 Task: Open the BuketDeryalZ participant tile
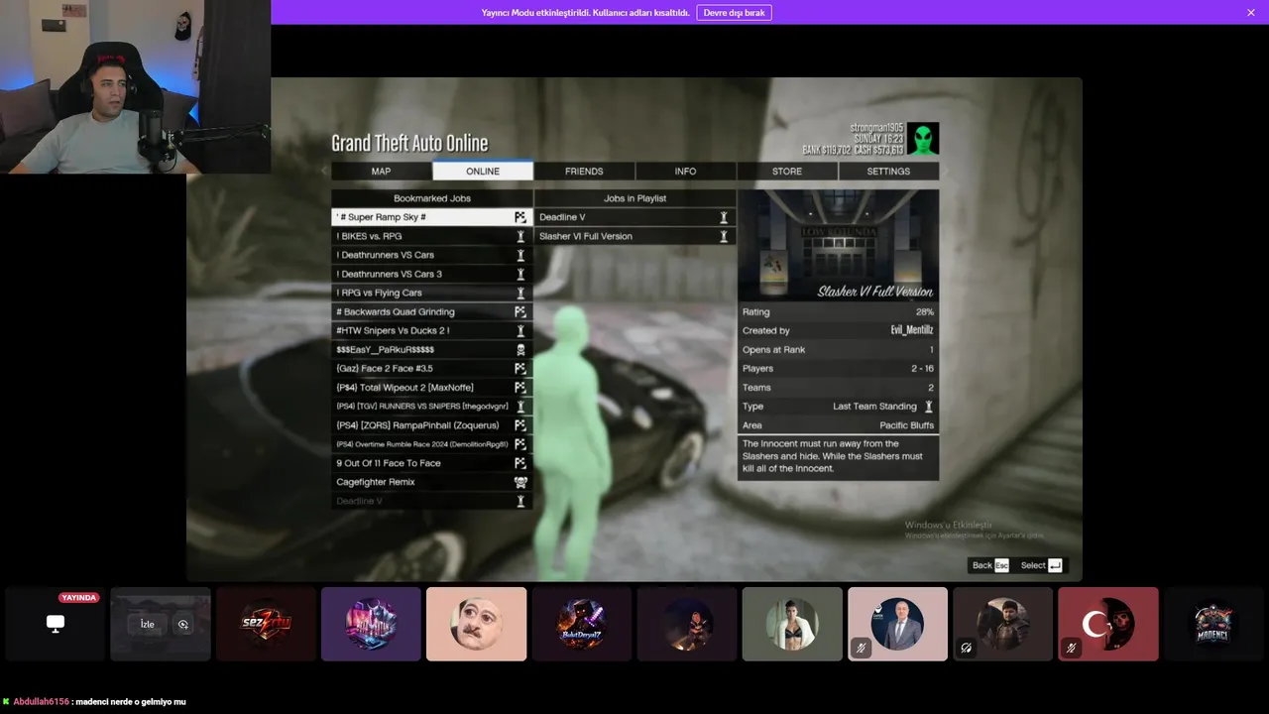point(581,624)
